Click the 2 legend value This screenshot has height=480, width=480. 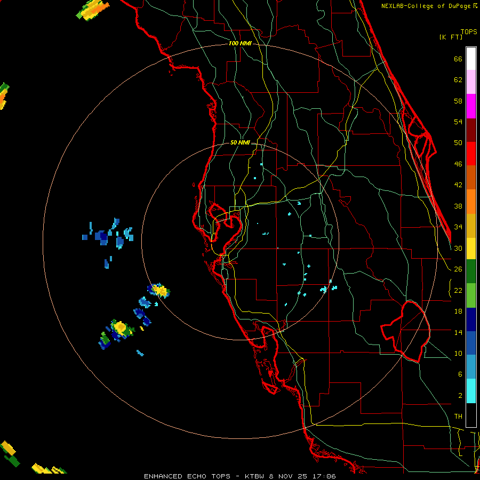click(460, 396)
